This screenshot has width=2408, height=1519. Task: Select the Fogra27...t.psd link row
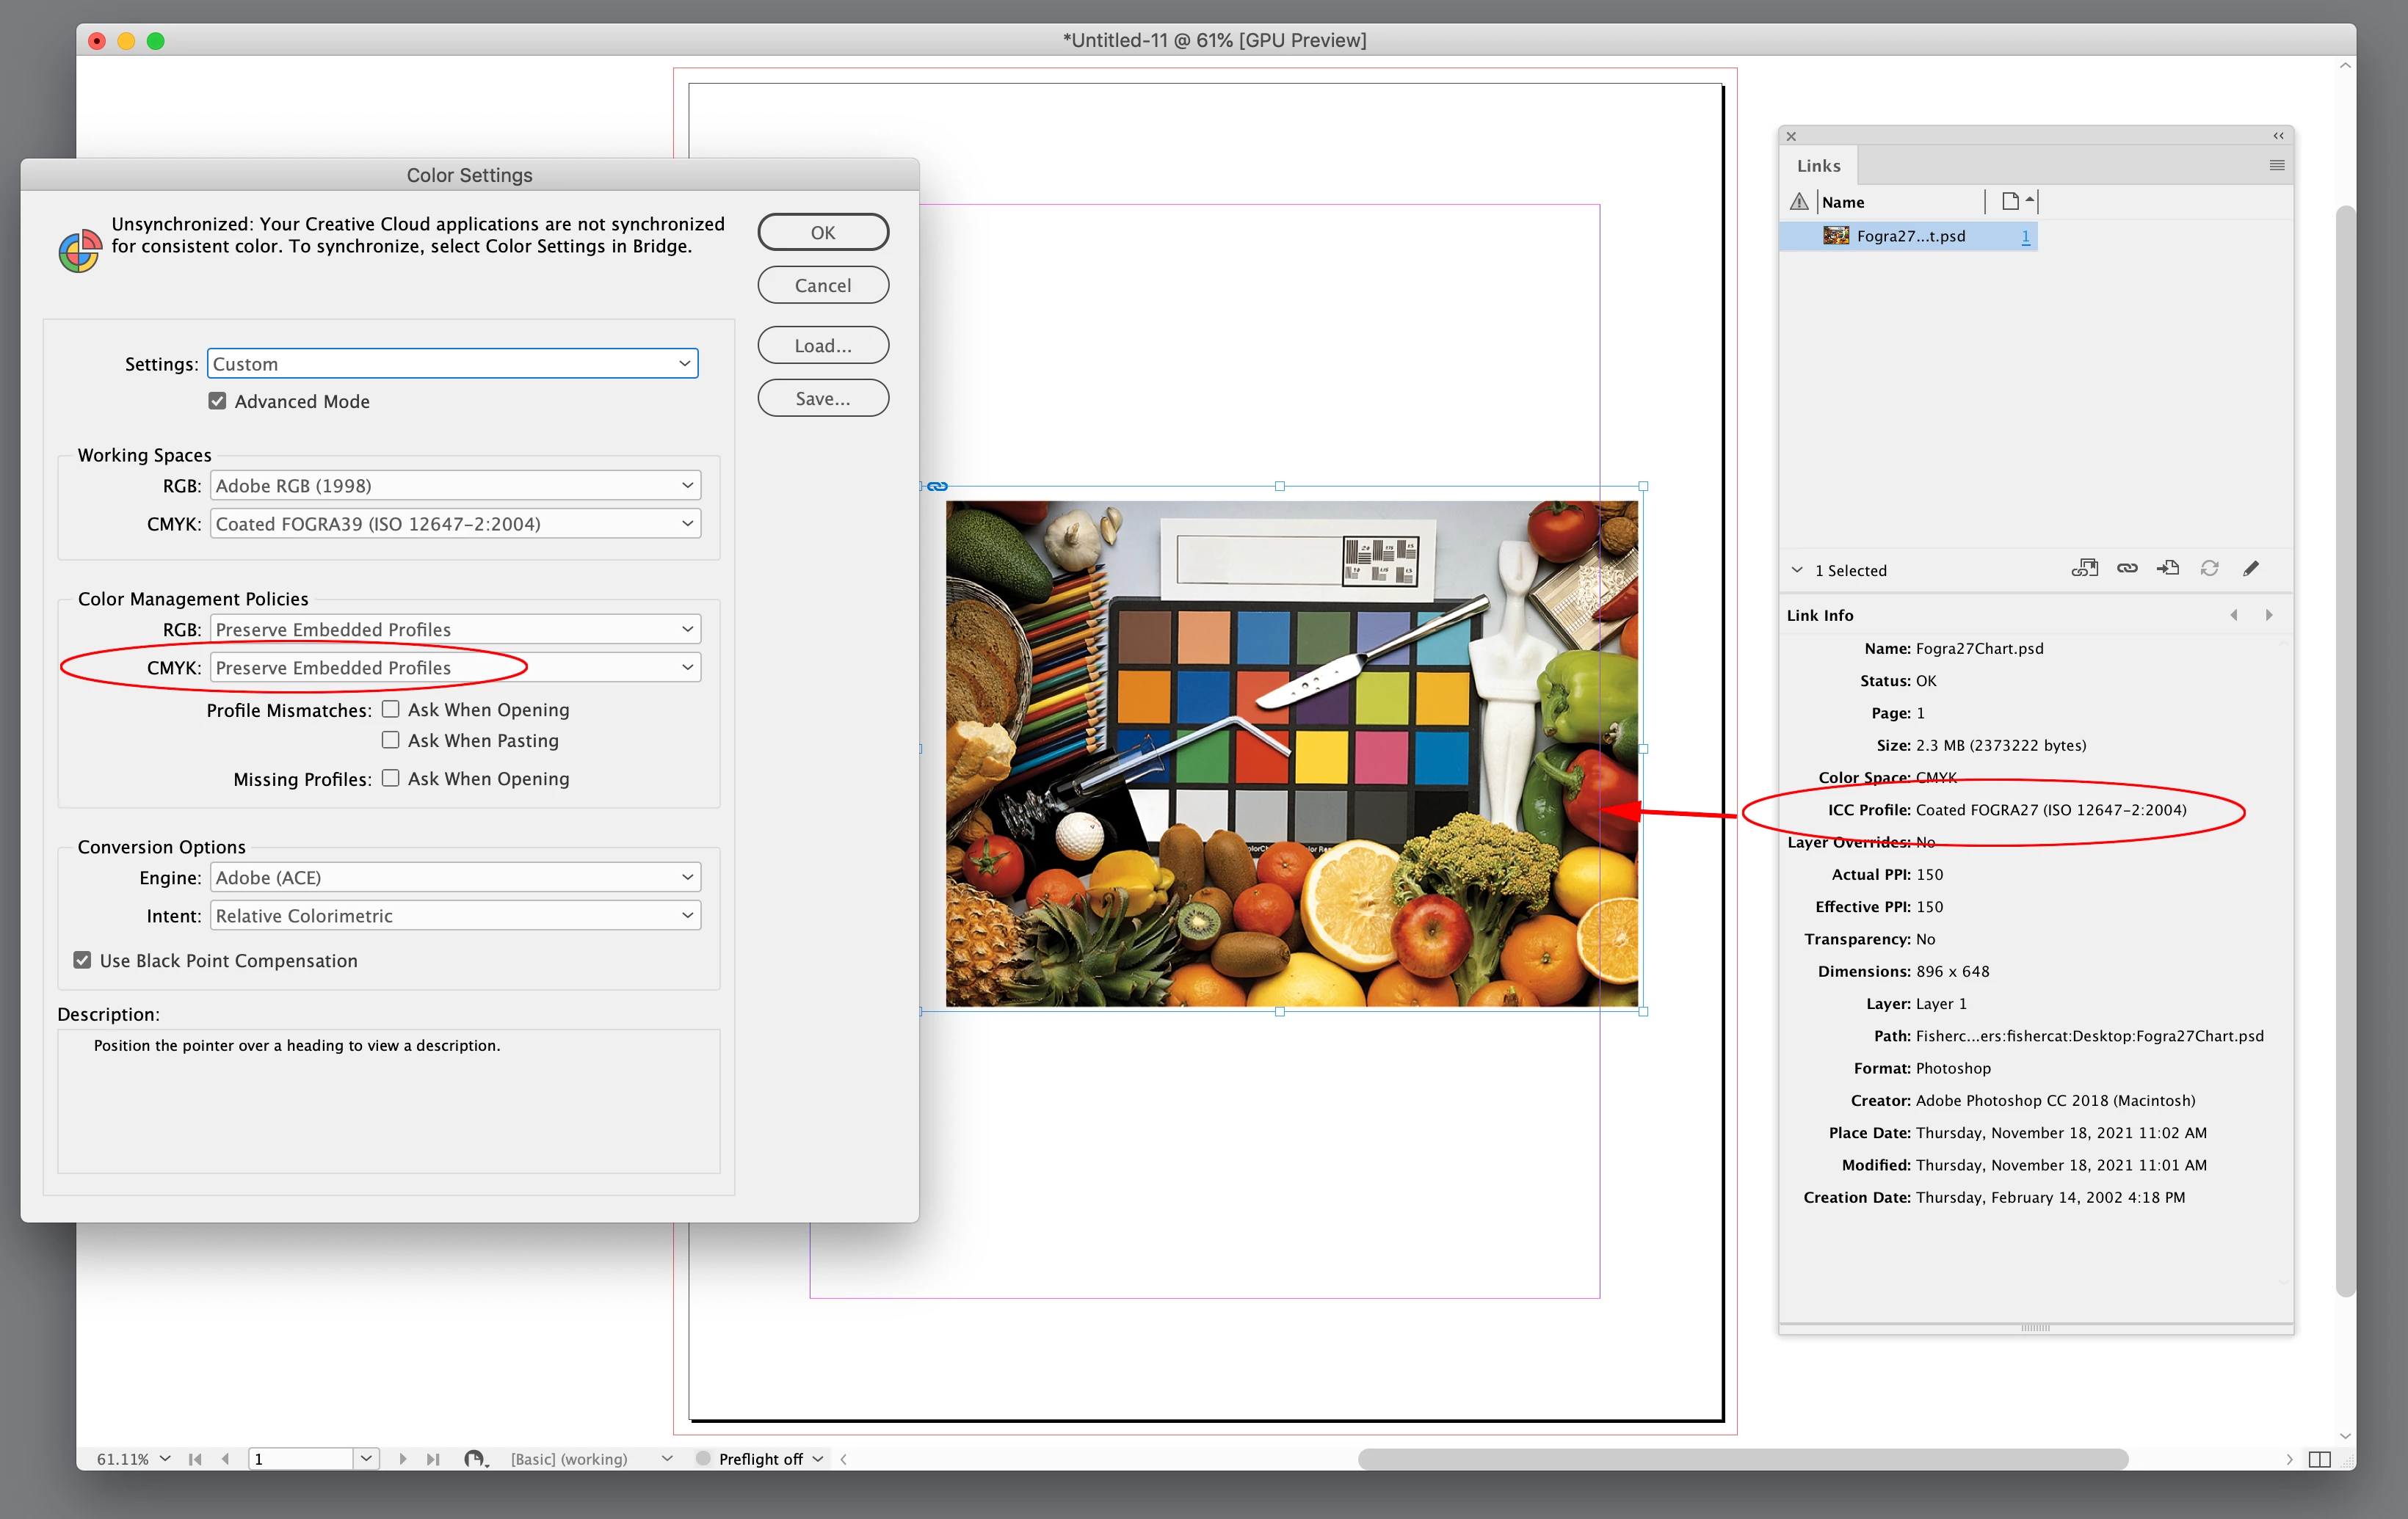[1910, 236]
